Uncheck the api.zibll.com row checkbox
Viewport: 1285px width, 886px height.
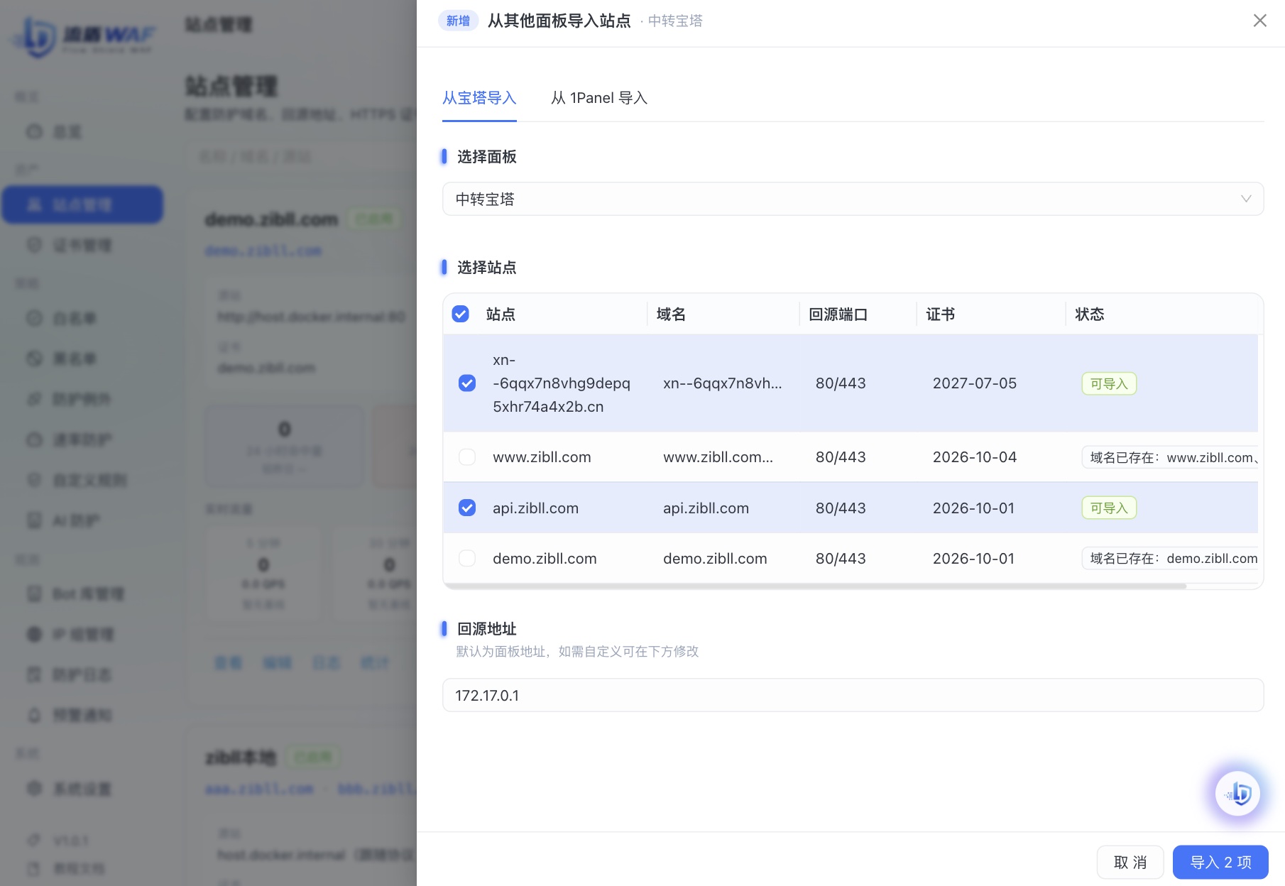pos(467,508)
